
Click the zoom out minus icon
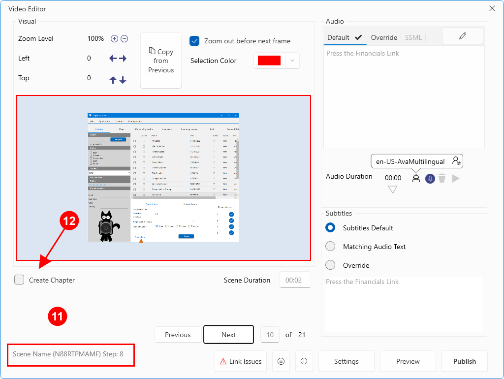(125, 39)
